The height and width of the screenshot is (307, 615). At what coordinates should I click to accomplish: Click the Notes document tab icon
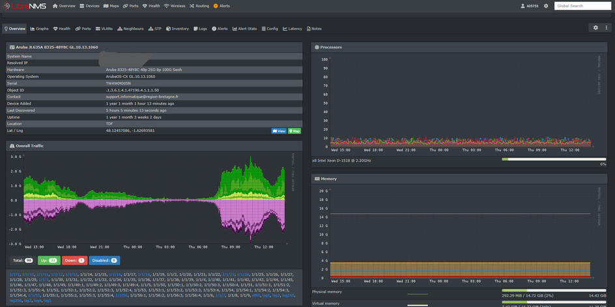(309, 29)
